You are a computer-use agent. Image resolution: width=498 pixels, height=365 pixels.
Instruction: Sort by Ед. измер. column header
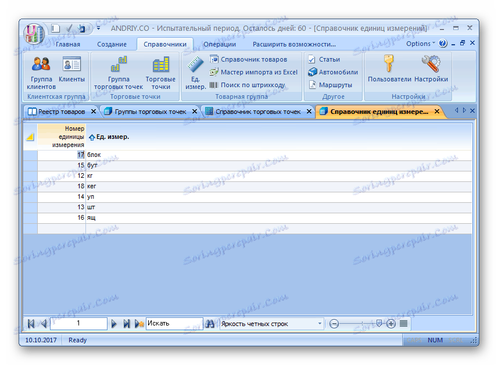278,137
